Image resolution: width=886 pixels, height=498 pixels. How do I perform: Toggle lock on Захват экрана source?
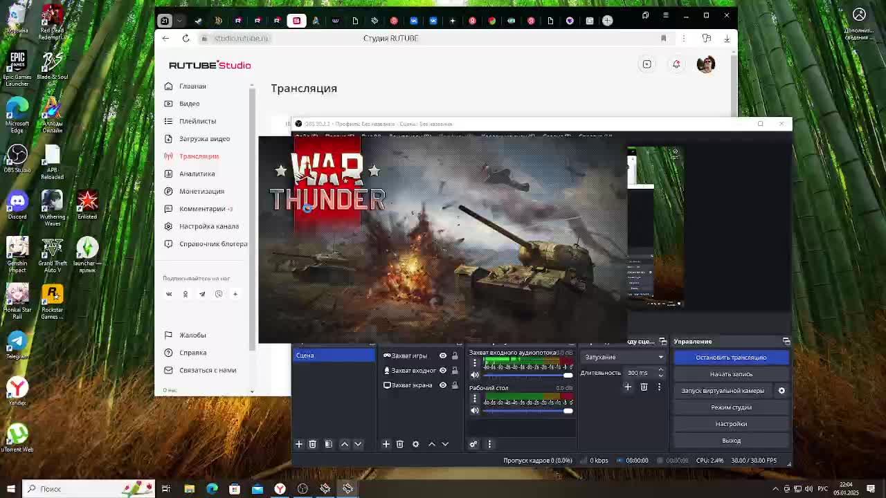tap(455, 385)
